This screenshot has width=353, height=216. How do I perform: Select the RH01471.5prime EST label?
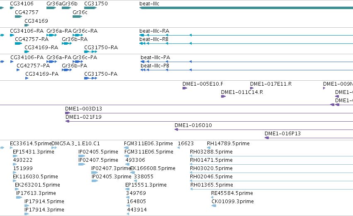click(x=211, y=160)
